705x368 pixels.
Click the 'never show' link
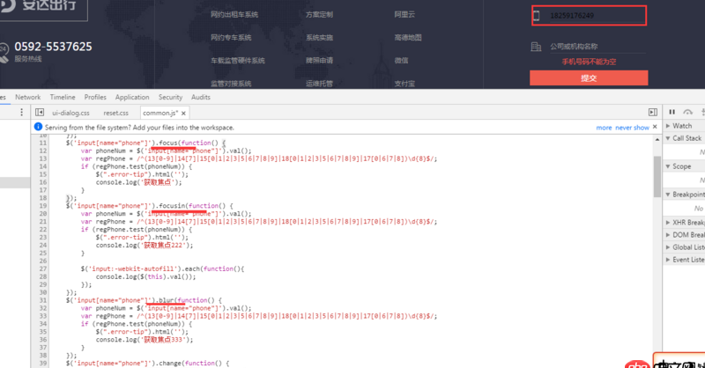(632, 128)
